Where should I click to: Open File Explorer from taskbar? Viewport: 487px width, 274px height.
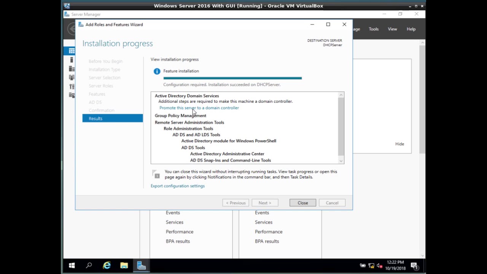[x=124, y=266]
